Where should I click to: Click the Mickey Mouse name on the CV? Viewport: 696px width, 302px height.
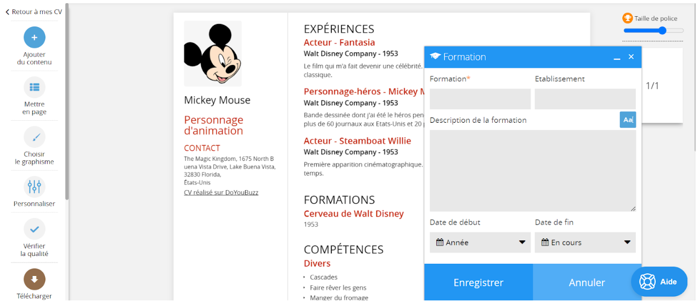[x=217, y=100]
